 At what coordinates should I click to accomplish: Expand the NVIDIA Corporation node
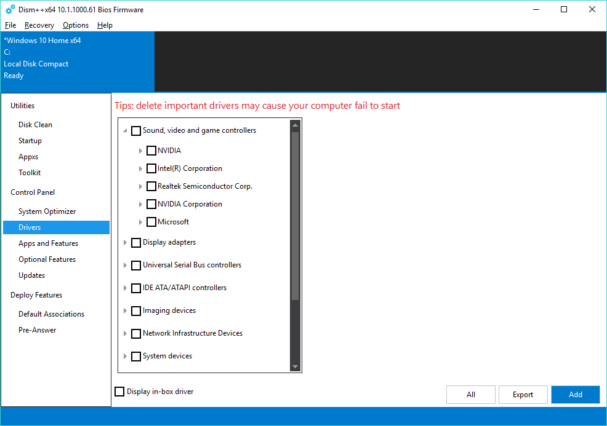[x=140, y=204]
